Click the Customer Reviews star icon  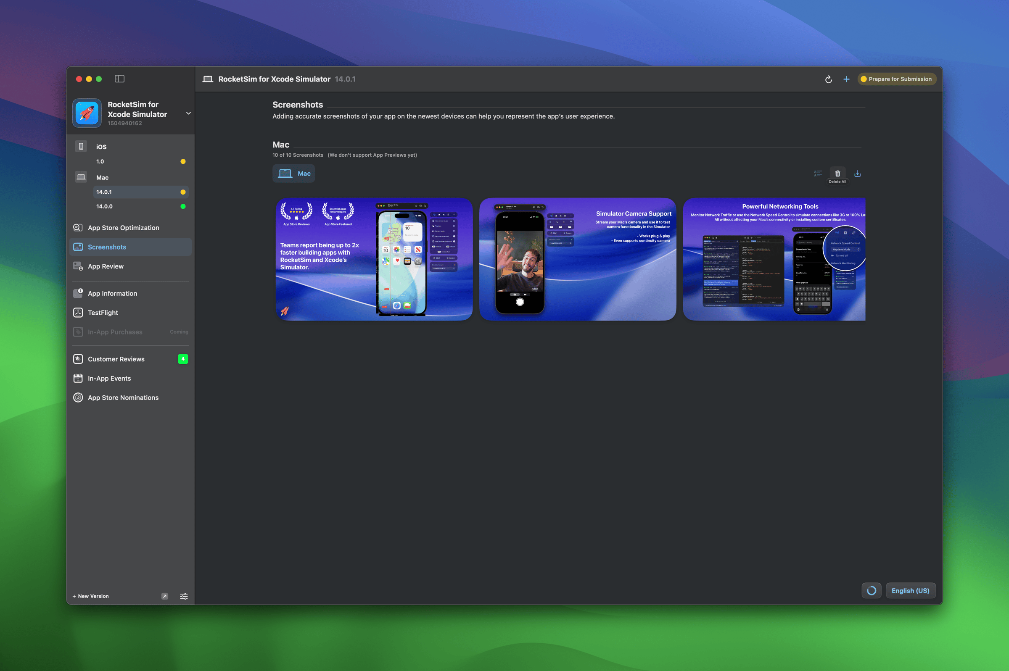tap(78, 359)
